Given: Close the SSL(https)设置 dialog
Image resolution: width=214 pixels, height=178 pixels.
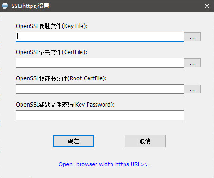Looking at the screenshot, I should 207,6.
